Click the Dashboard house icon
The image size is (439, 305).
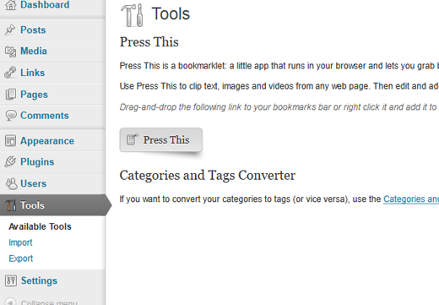click(x=10, y=5)
